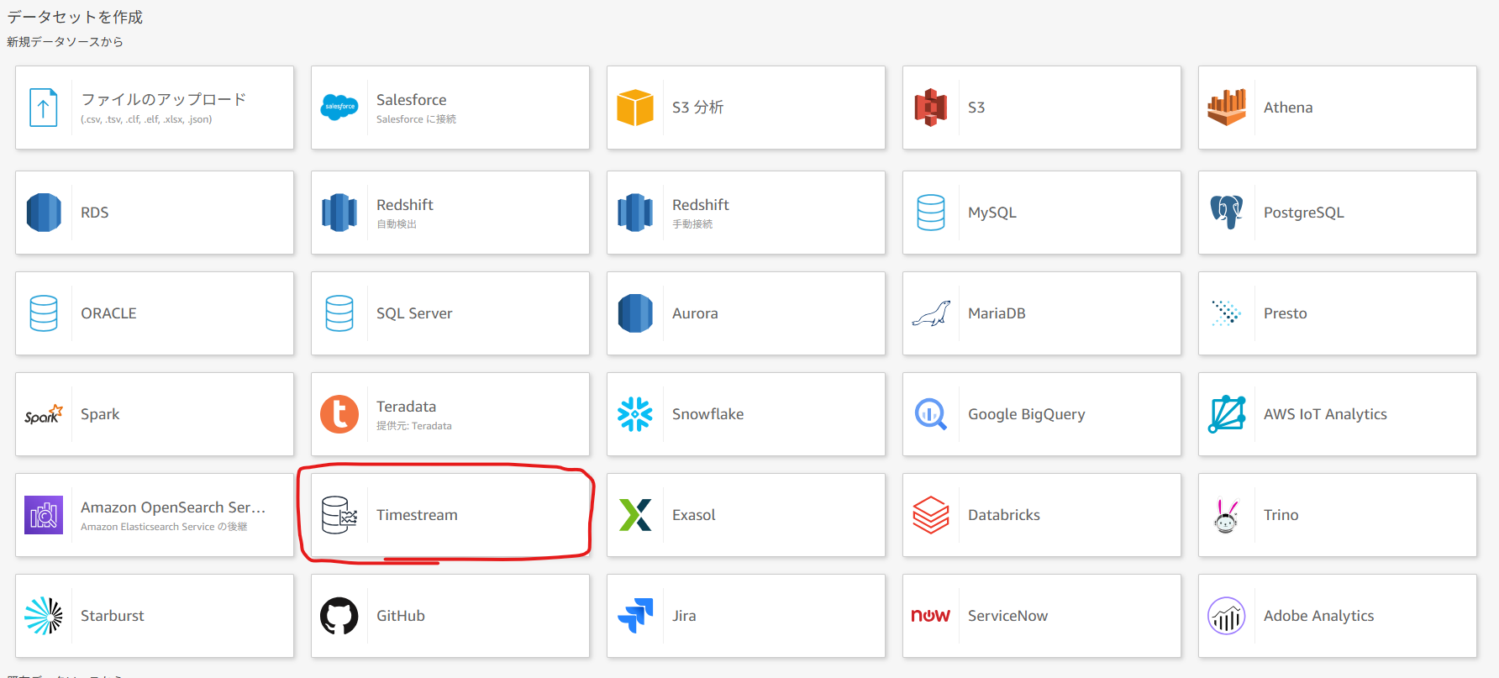Select the Amazon OpenSearch Service label

click(173, 507)
